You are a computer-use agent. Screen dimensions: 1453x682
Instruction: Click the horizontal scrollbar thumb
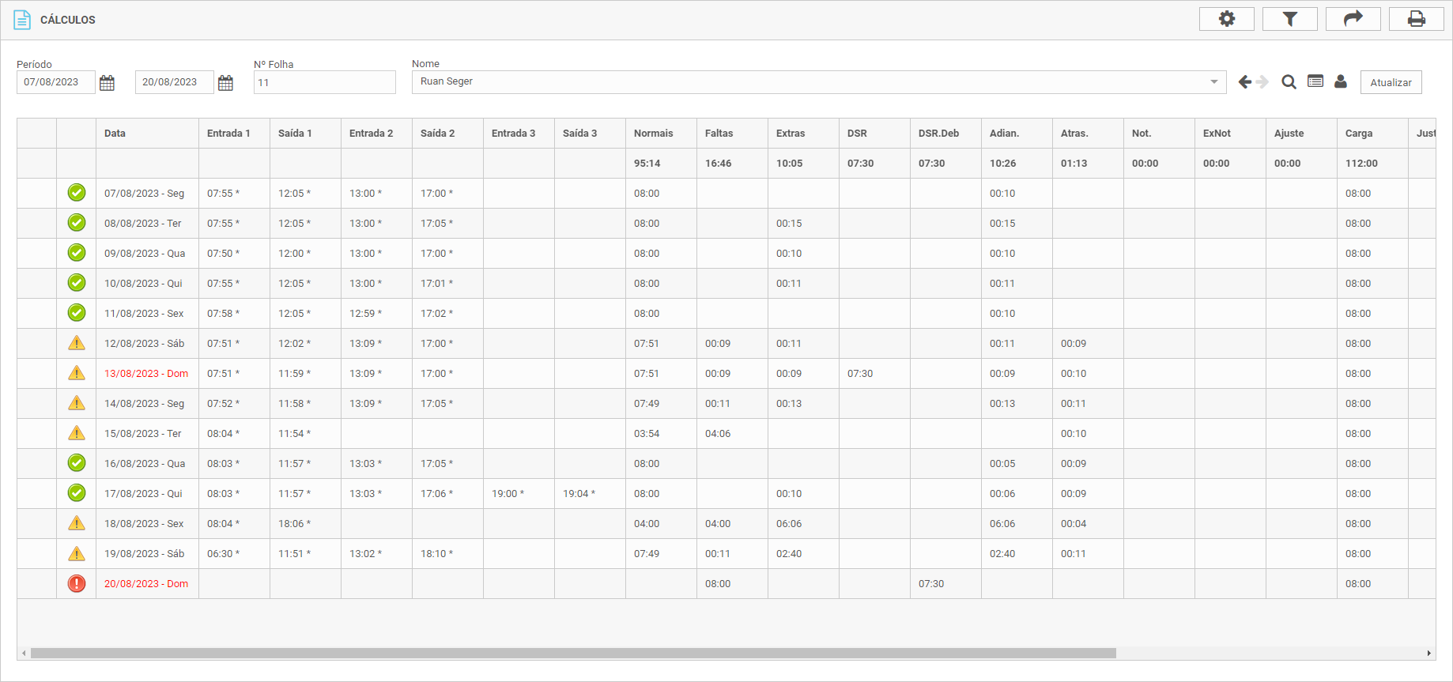point(573,654)
